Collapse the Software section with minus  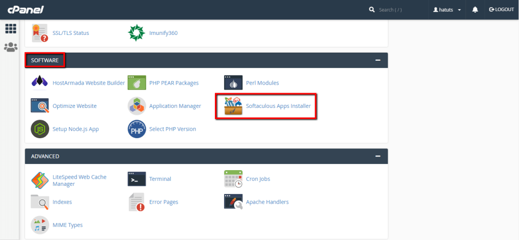point(378,60)
